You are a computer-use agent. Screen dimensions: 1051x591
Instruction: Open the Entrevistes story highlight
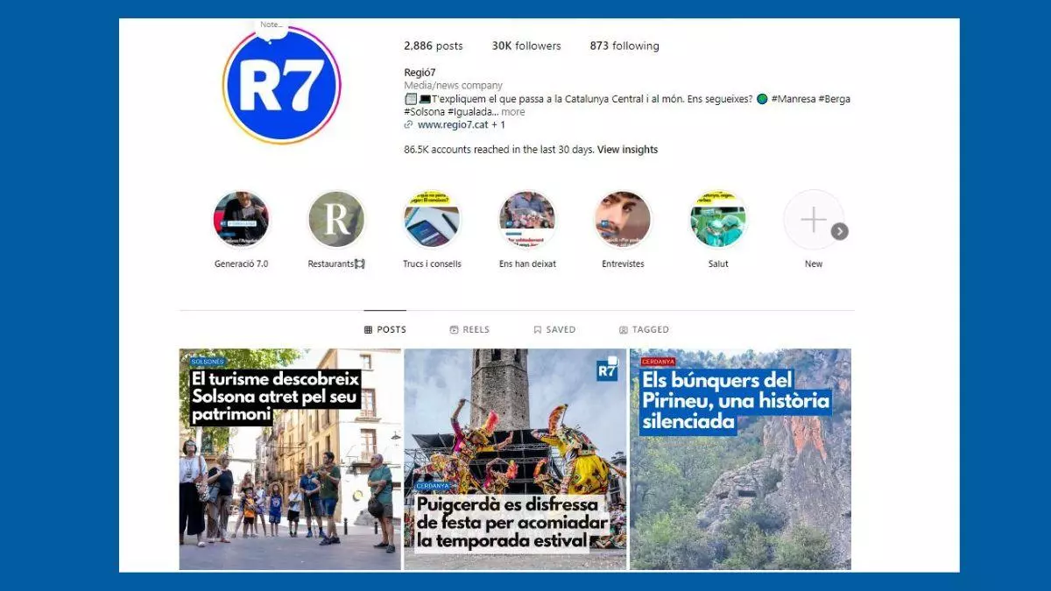pyautogui.click(x=623, y=220)
